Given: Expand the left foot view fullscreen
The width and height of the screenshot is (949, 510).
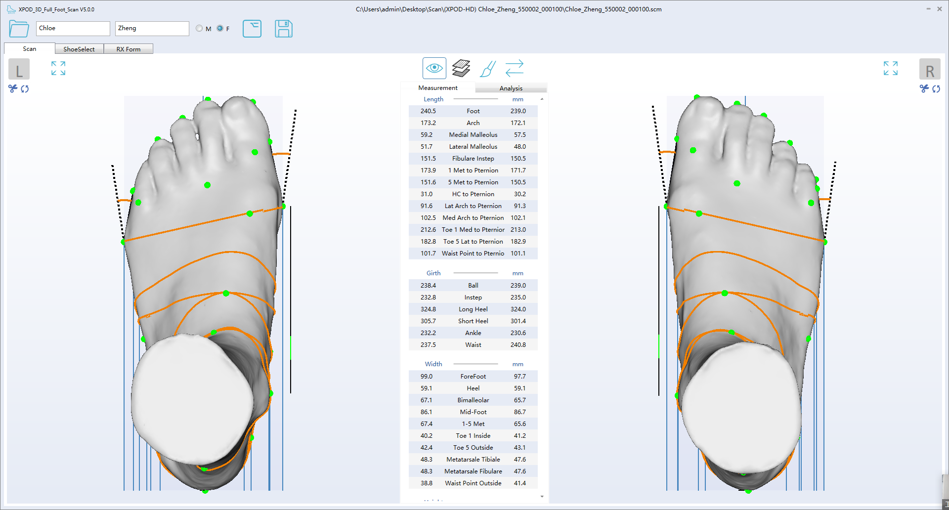Looking at the screenshot, I should click(58, 68).
